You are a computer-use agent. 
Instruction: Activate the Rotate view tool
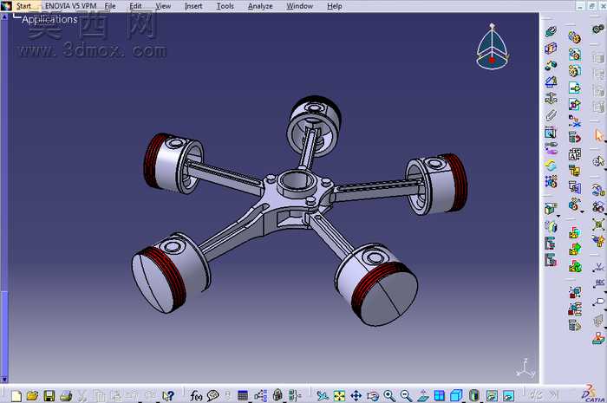click(372, 395)
